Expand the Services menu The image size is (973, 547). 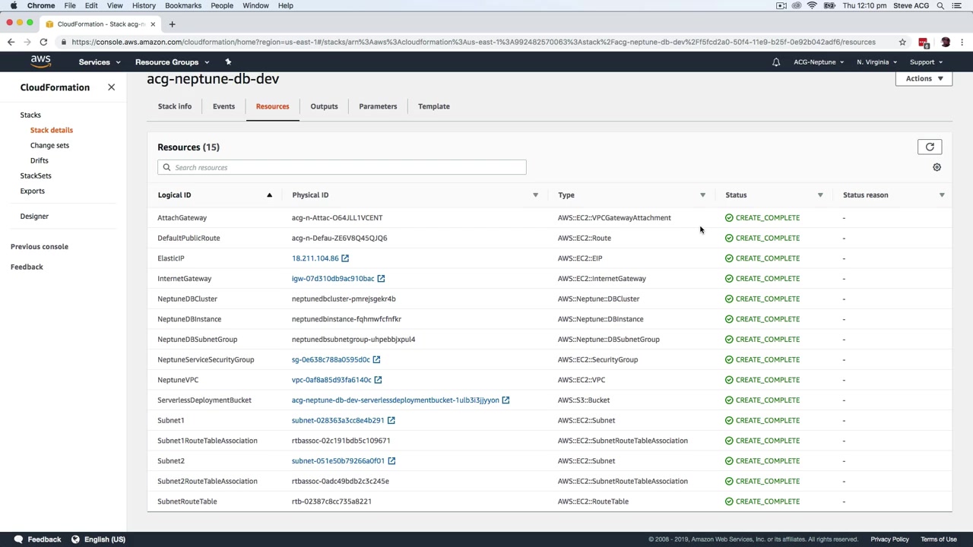(x=99, y=62)
